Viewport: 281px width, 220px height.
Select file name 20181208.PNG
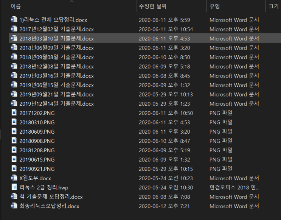pos(37,150)
